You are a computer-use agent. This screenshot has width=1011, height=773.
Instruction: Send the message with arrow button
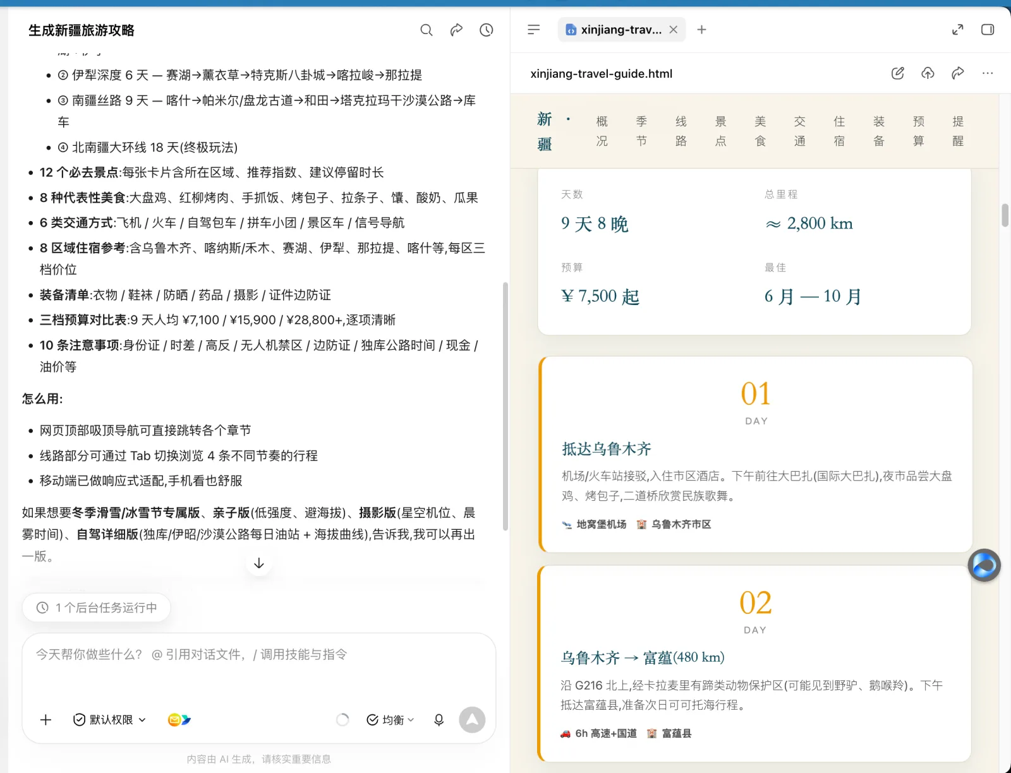tap(472, 720)
